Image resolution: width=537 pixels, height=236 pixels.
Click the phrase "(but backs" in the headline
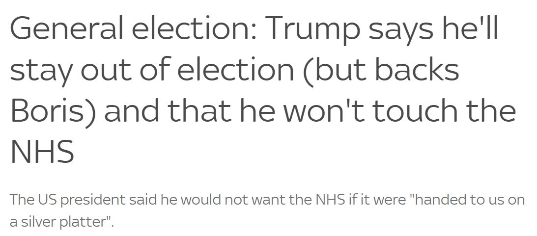point(381,71)
